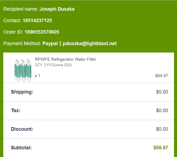The height and width of the screenshot is (157, 177).
Task: Select the recipient name Joseph Duszka
Action: click(57, 9)
